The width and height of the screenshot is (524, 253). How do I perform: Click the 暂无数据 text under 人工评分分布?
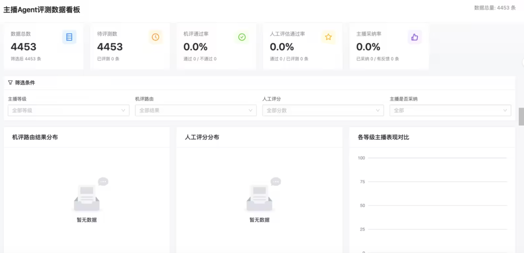260,220
